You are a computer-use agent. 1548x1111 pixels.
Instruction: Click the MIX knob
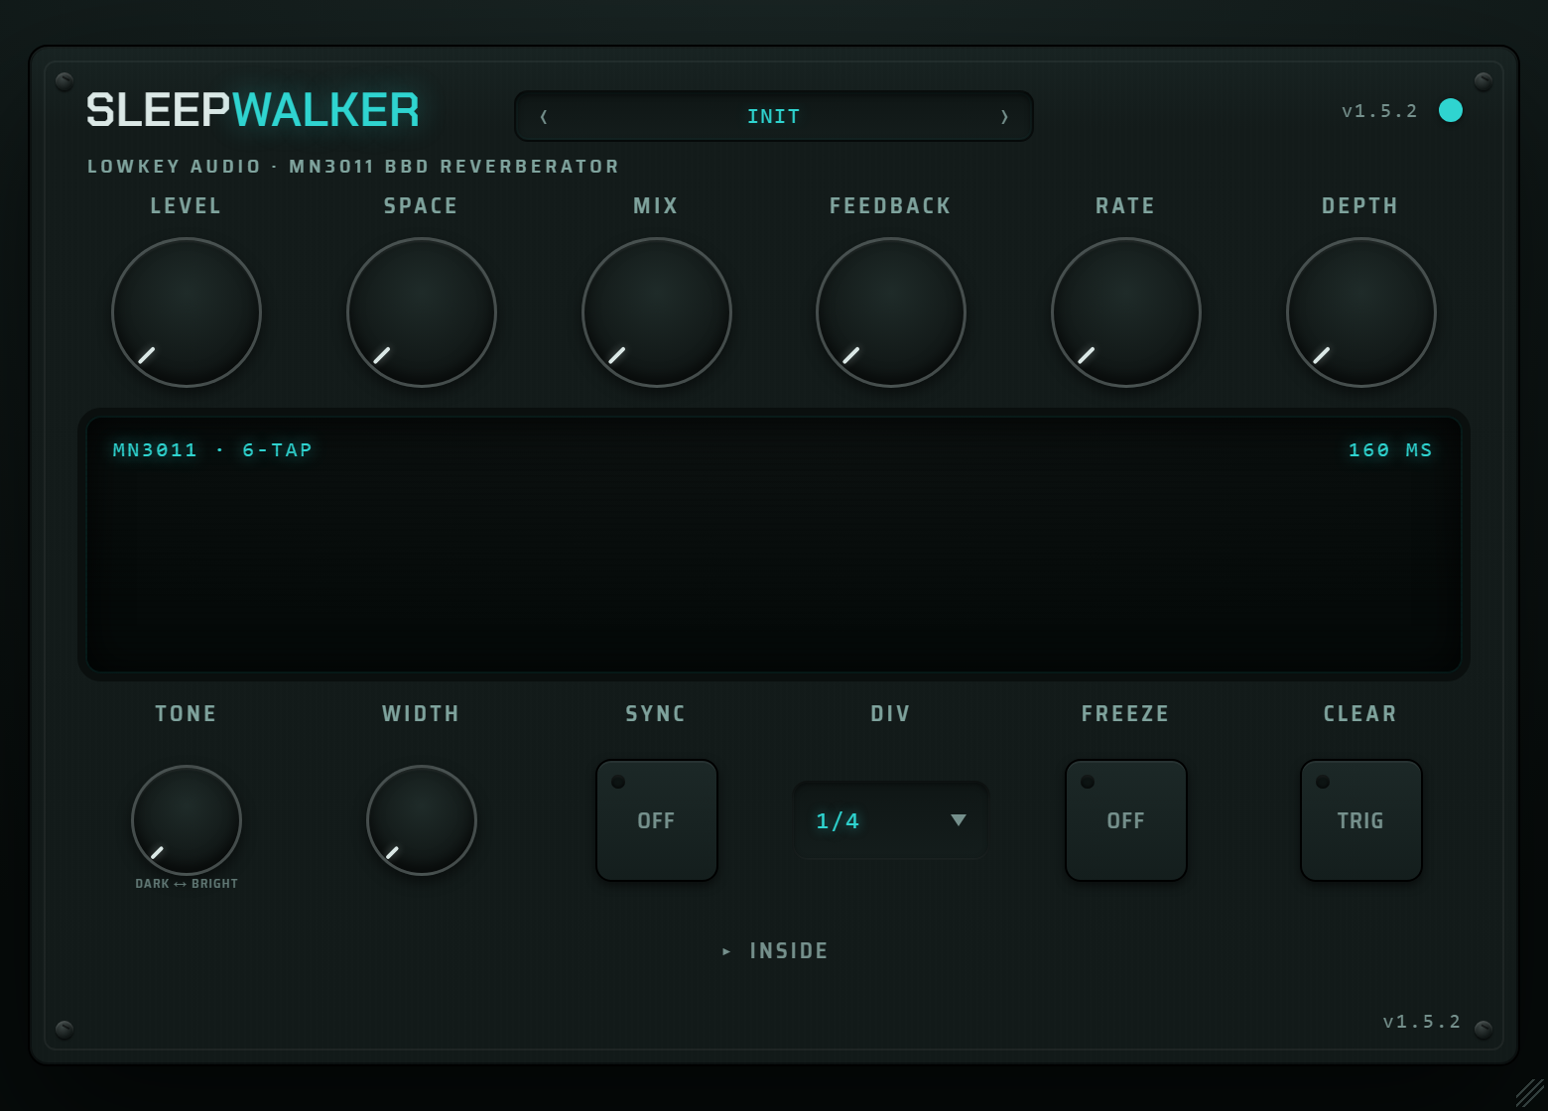pyautogui.click(x=657, y=312)
